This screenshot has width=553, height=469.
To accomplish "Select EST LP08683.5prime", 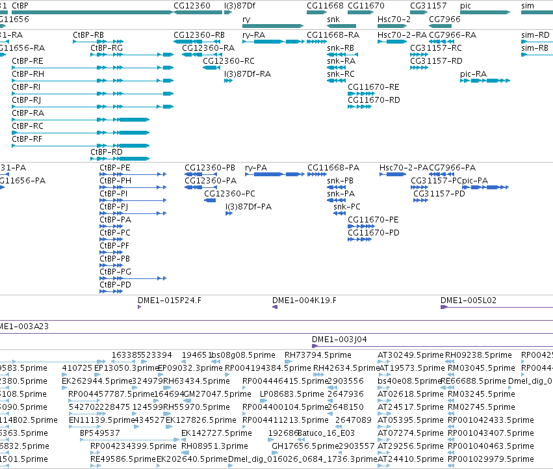I will coord(263,401).
